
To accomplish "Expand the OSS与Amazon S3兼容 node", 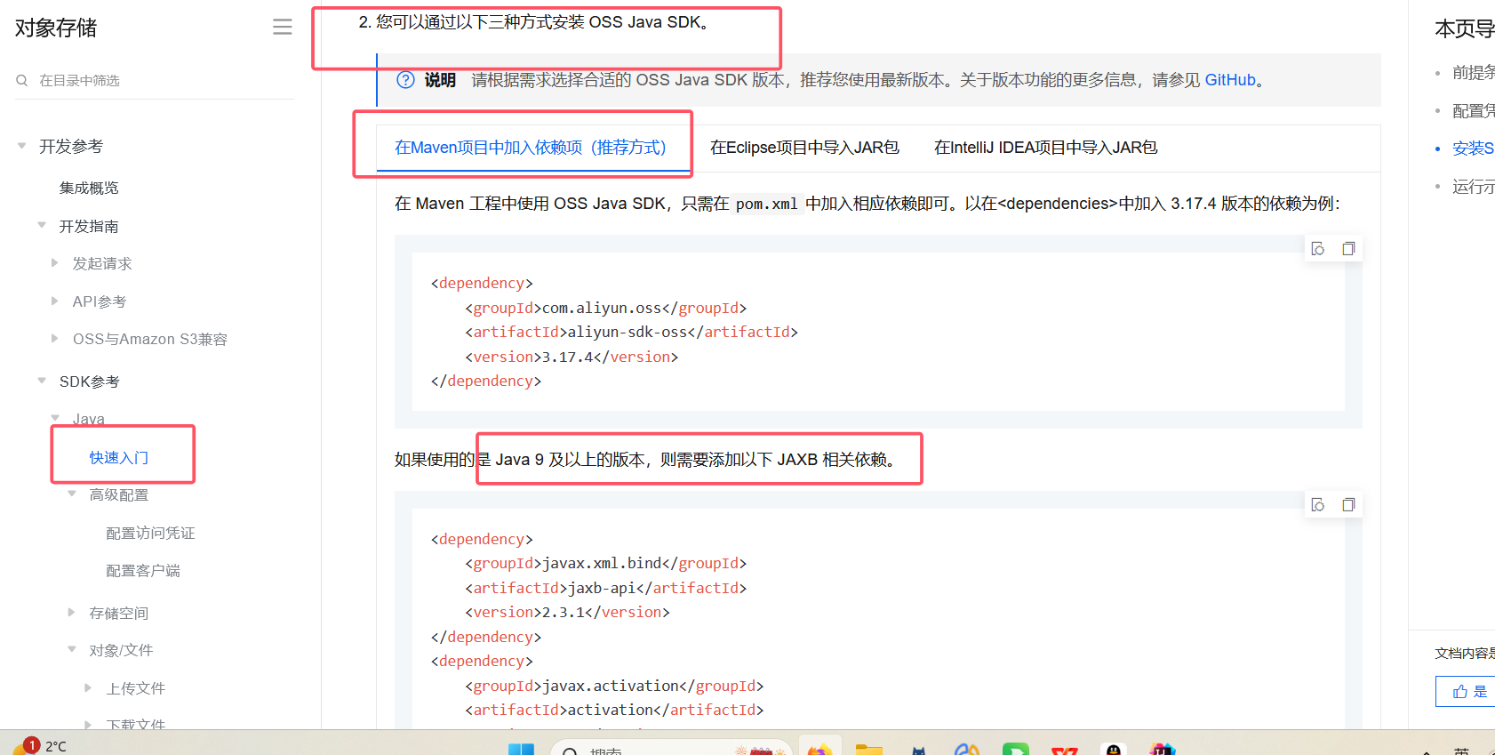I will [55, 339].
